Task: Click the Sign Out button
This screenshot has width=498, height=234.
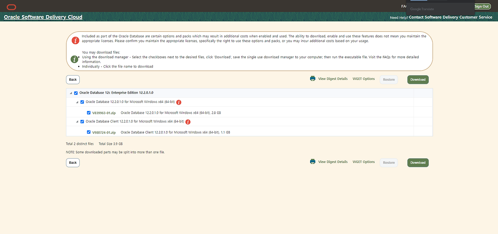Action: (482, 6)
